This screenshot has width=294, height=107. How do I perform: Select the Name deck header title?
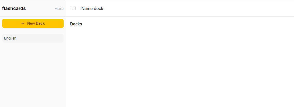92,8
